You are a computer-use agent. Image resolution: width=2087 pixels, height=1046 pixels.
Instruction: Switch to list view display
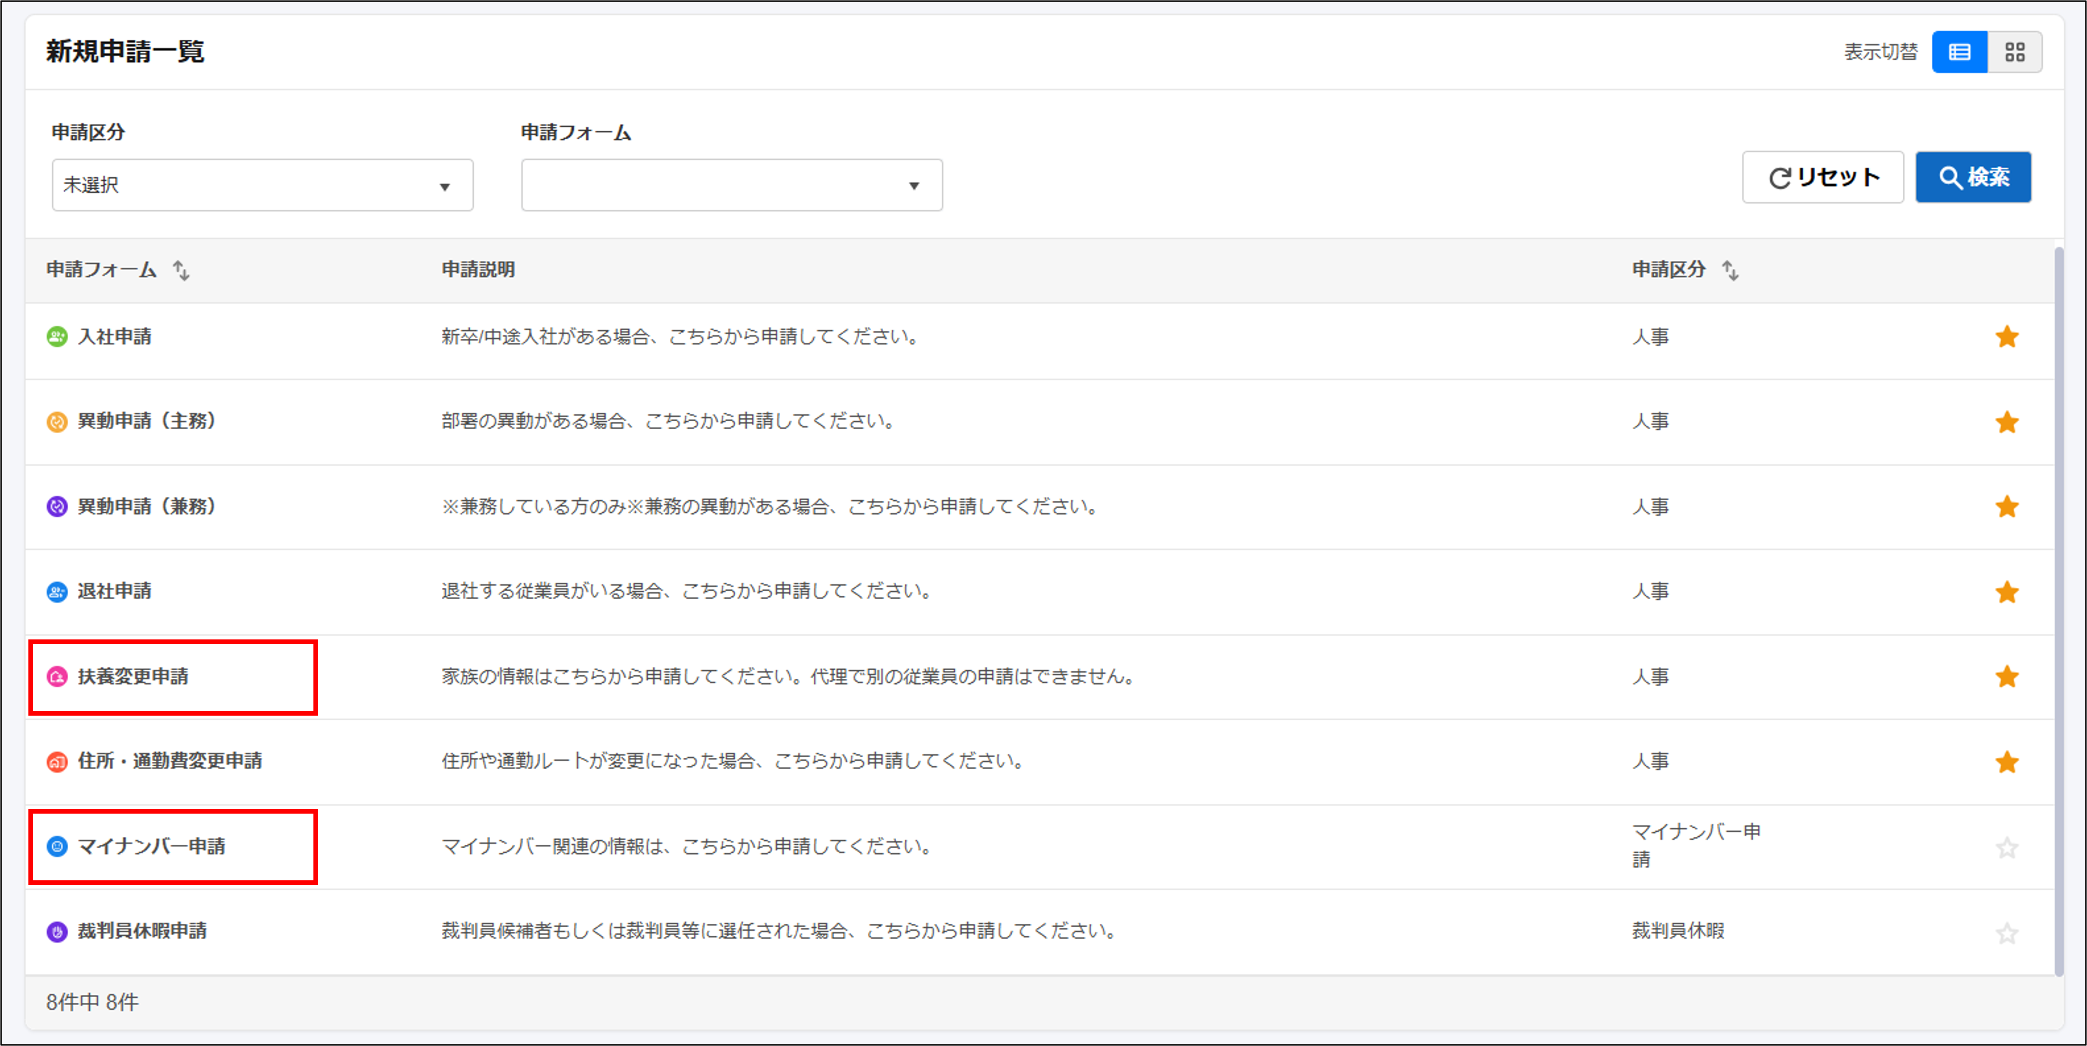tap(1959, 53)
